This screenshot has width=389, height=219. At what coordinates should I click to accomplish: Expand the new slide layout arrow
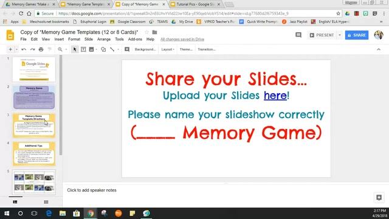tap(16, 49)
